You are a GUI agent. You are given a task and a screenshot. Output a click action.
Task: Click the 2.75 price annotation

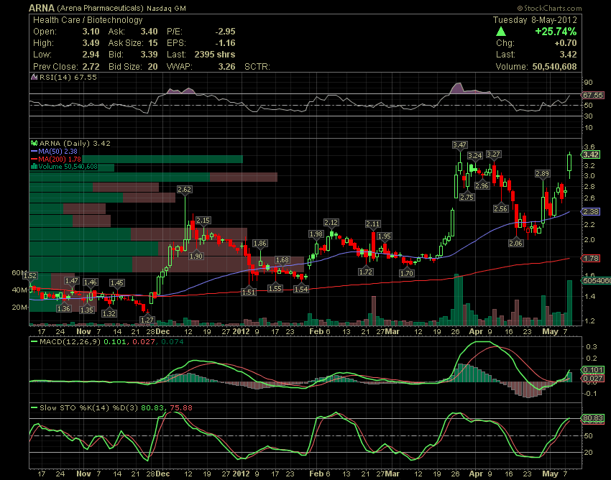pos(467,197)
